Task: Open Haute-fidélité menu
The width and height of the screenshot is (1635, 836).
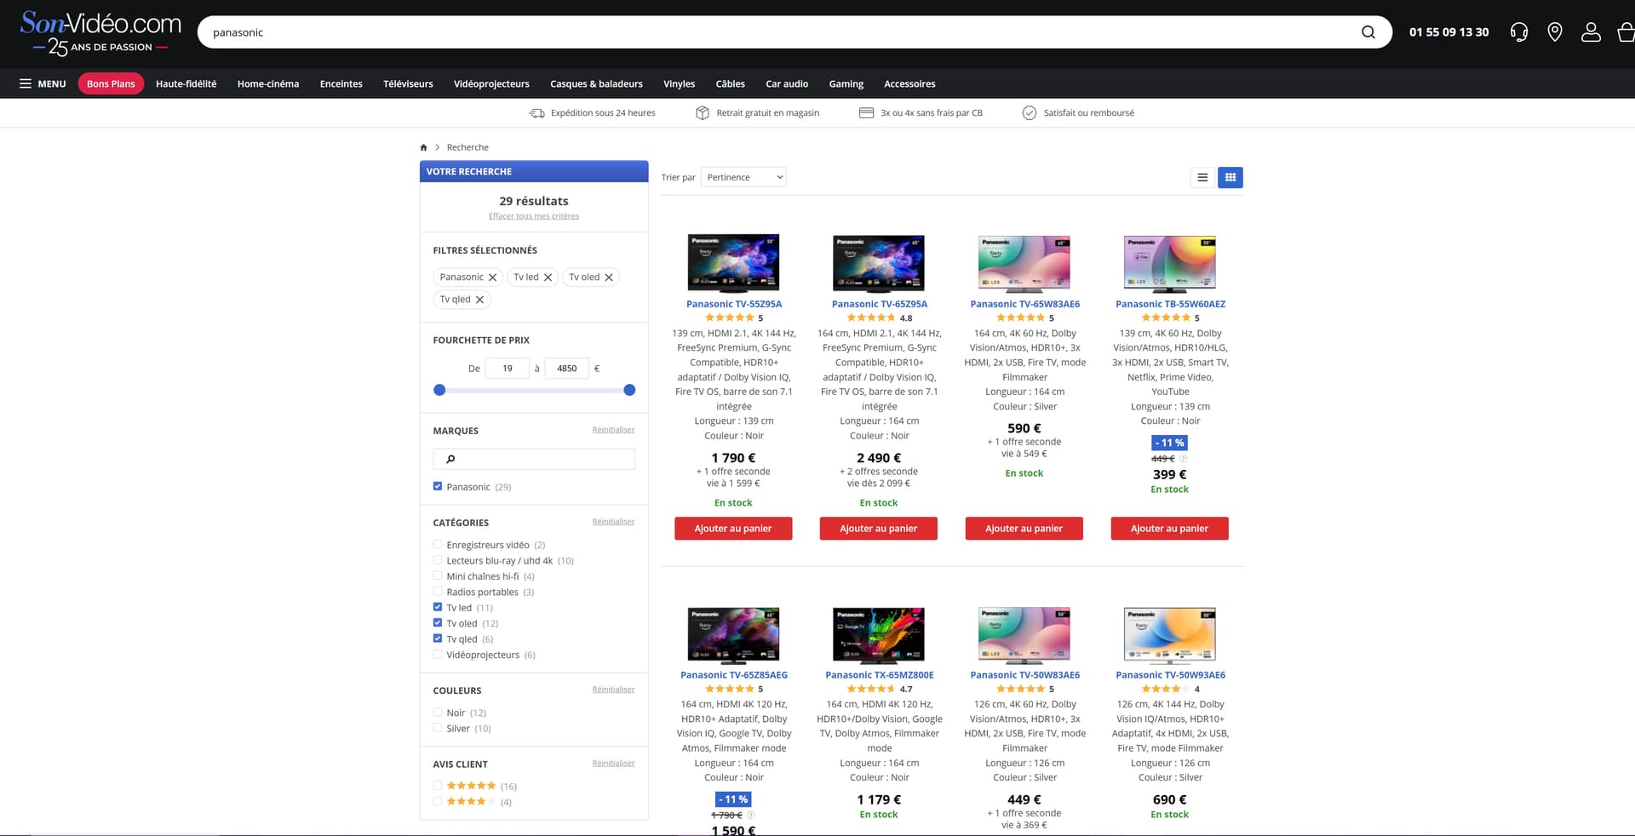Action: coord(186,83)
